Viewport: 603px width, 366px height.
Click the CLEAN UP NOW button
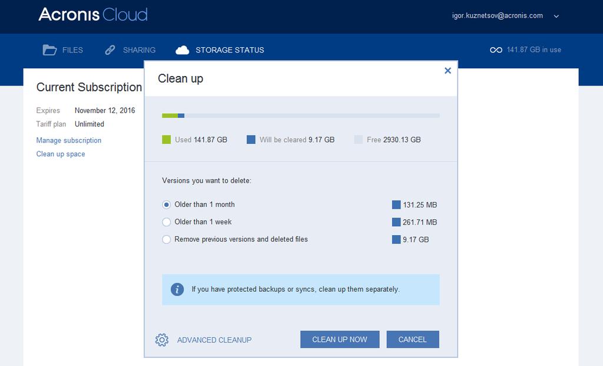(x=340, y=339)
